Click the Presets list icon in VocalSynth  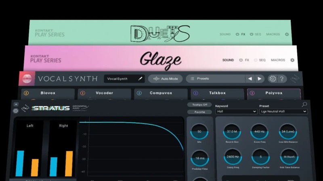[x=192, y=78]
